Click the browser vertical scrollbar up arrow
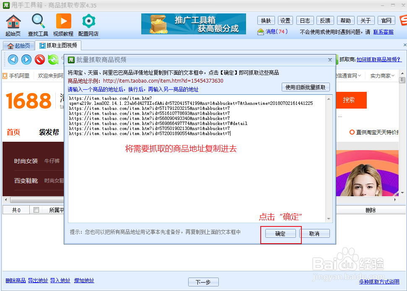Screen dimensions: 407x291 click(x=402, y=74)
